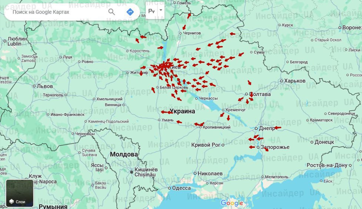This screenshot has height=209, width=362.
Task: Click the Молдова country label
Action: pyautogui.click(x=124, y=154)
